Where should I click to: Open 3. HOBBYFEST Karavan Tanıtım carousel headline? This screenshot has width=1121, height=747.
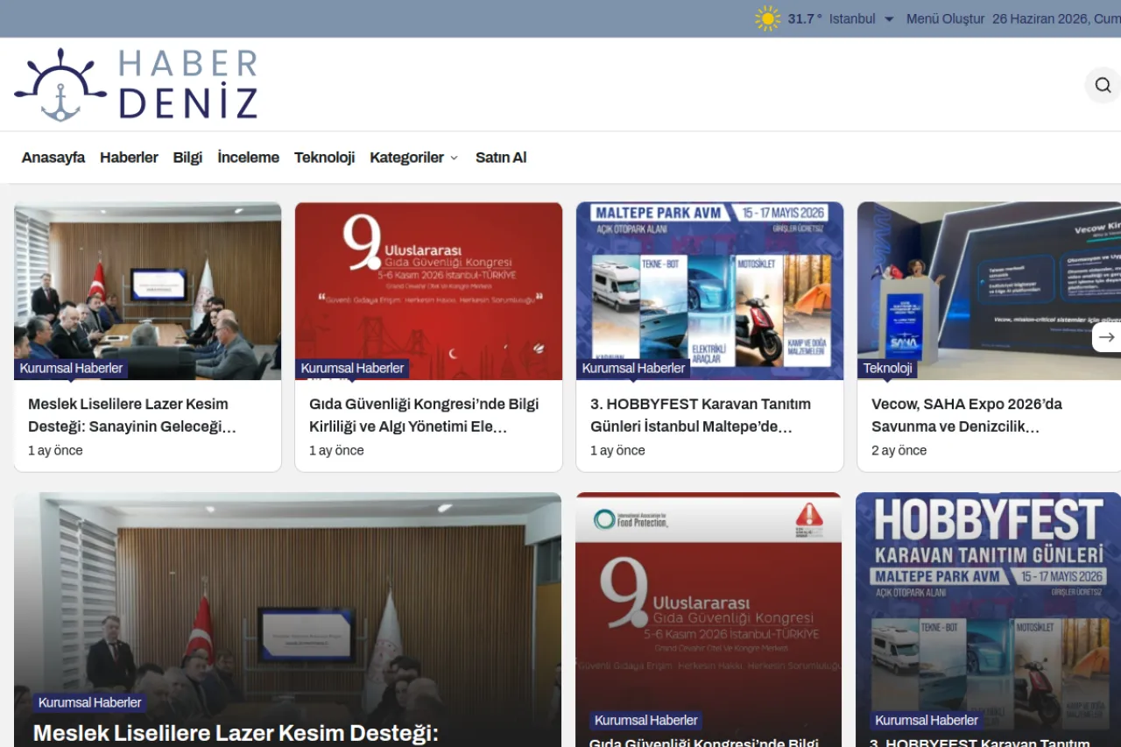point(701,415)
